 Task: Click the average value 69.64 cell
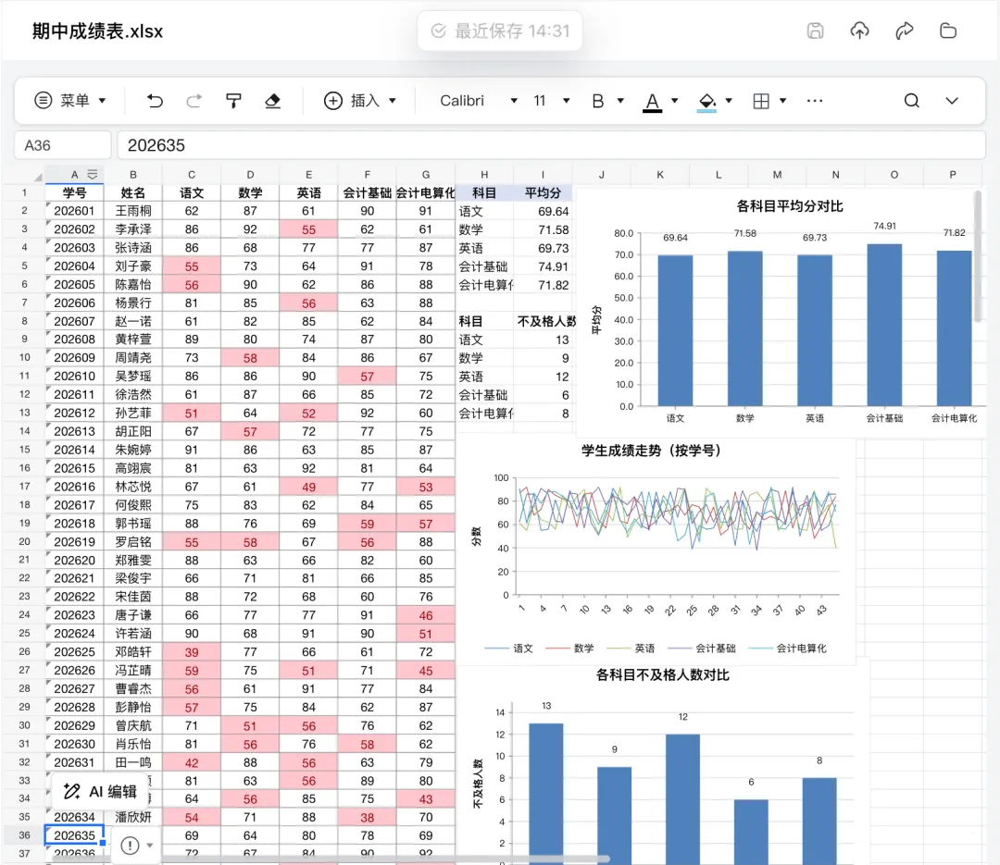(543, 212)
